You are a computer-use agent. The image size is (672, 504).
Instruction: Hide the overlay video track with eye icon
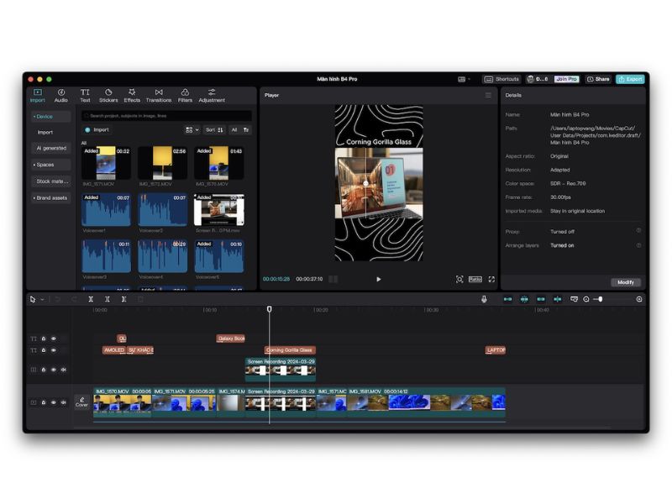click(x=54, y=370)
